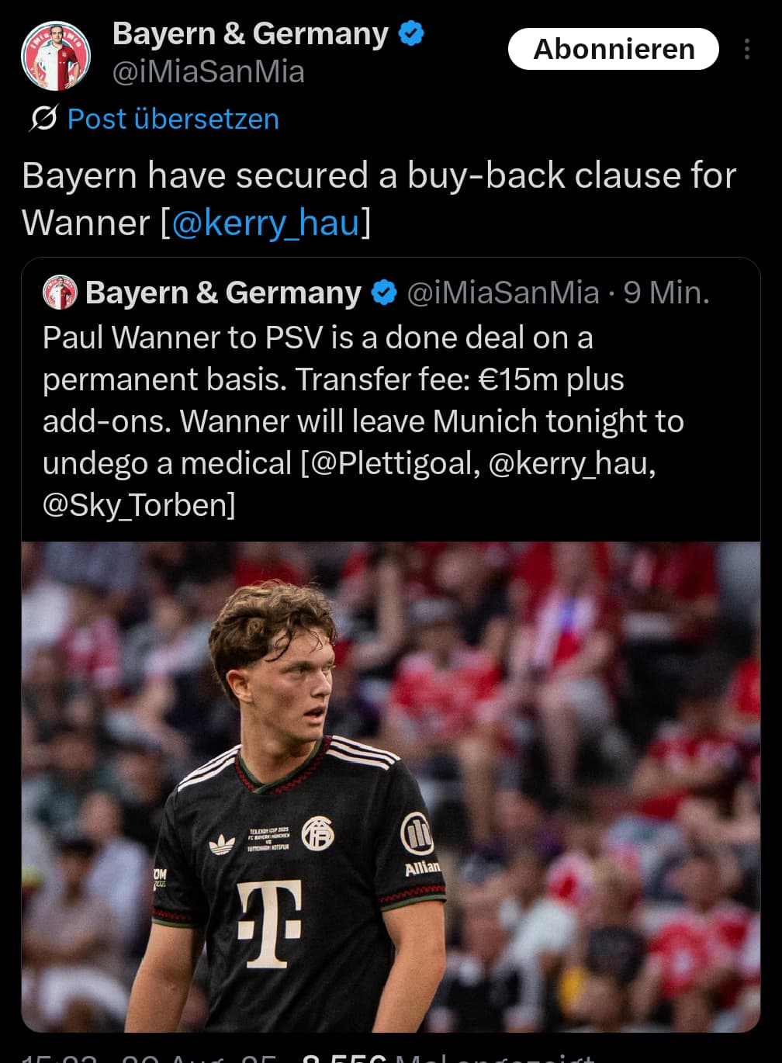Click the Post übersetzen link
Viewport: 782px width, 1063px height.
pyautogui.click(x=173, y=119)
